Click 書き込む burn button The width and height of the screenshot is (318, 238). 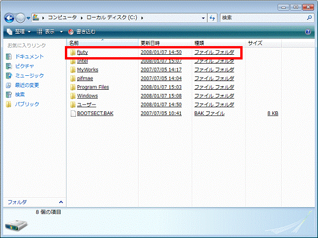tap(82, 32)
